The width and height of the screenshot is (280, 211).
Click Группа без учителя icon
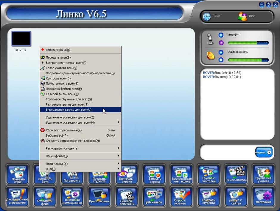[263, 174]
